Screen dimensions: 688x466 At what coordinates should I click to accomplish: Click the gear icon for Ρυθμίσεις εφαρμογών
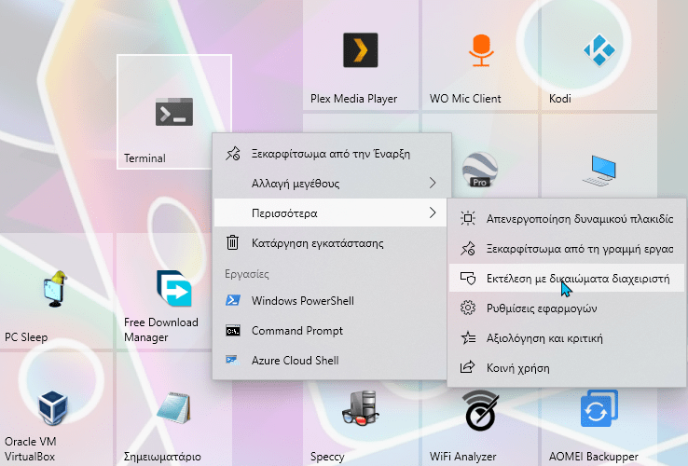[x=468, y=308]
